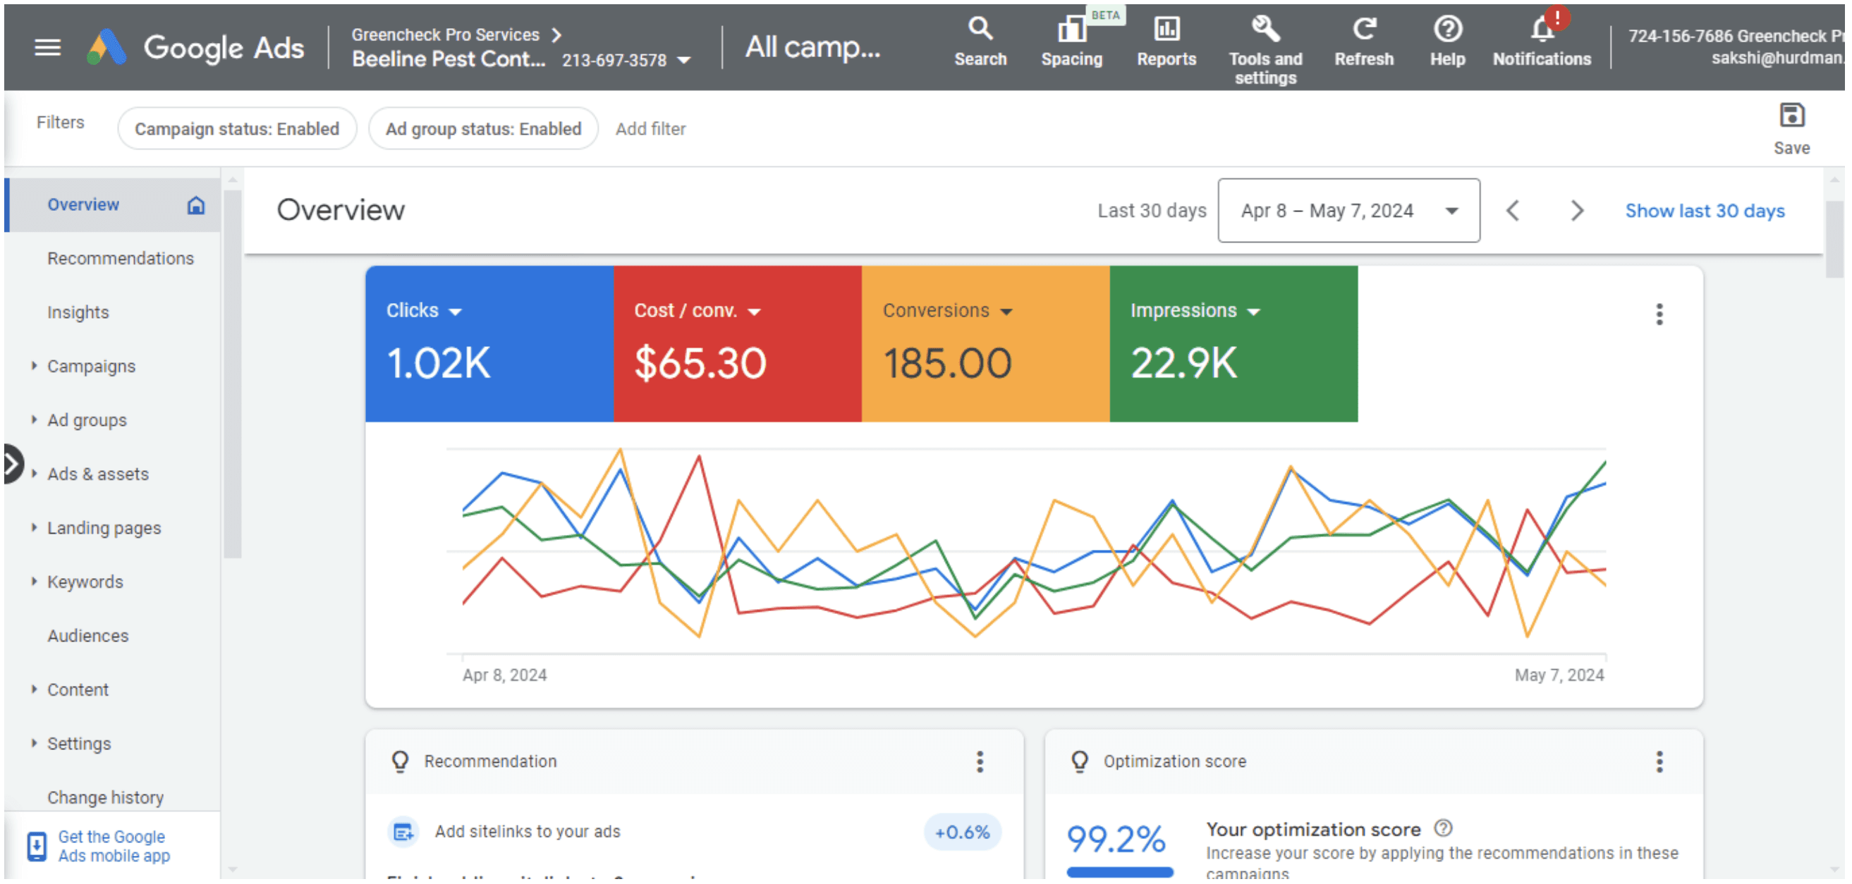This screenshot has width=1852, height=884.
Task: Open the date range dropdown
Action: pyautogui.click(x=1348, y=211)
